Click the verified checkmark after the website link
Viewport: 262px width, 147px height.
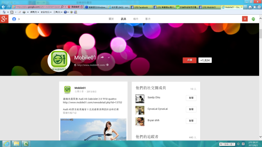click(x=107, y=65)
